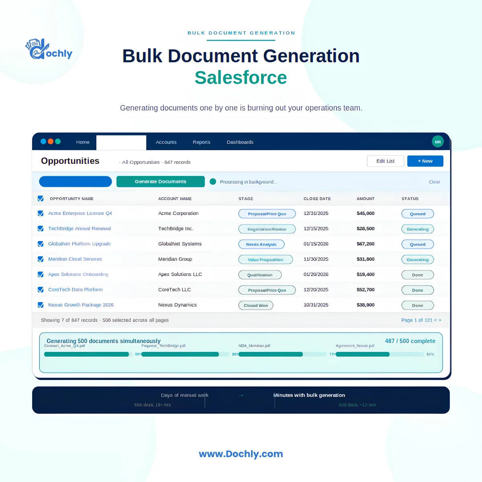Image resolution: width=482 pixels, height=482 pixels.
Task: Click the Clear link
Action: 435,182
